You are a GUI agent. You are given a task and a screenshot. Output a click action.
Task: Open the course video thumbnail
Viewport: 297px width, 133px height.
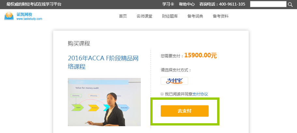pyautogui.click(x=104, y=102)
